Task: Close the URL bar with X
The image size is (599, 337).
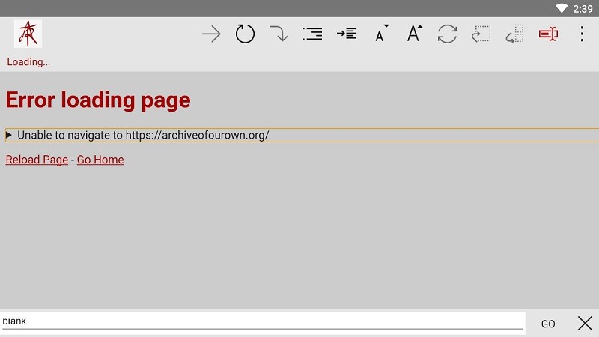Action: click(x=585, y=324)
